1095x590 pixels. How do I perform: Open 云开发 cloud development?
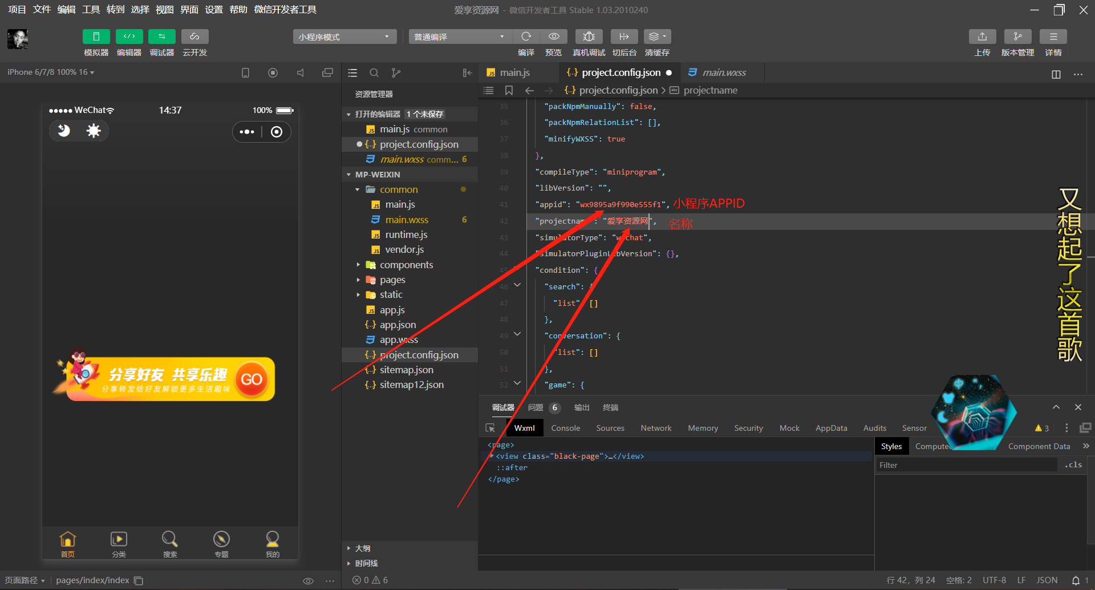click(194, 37)
